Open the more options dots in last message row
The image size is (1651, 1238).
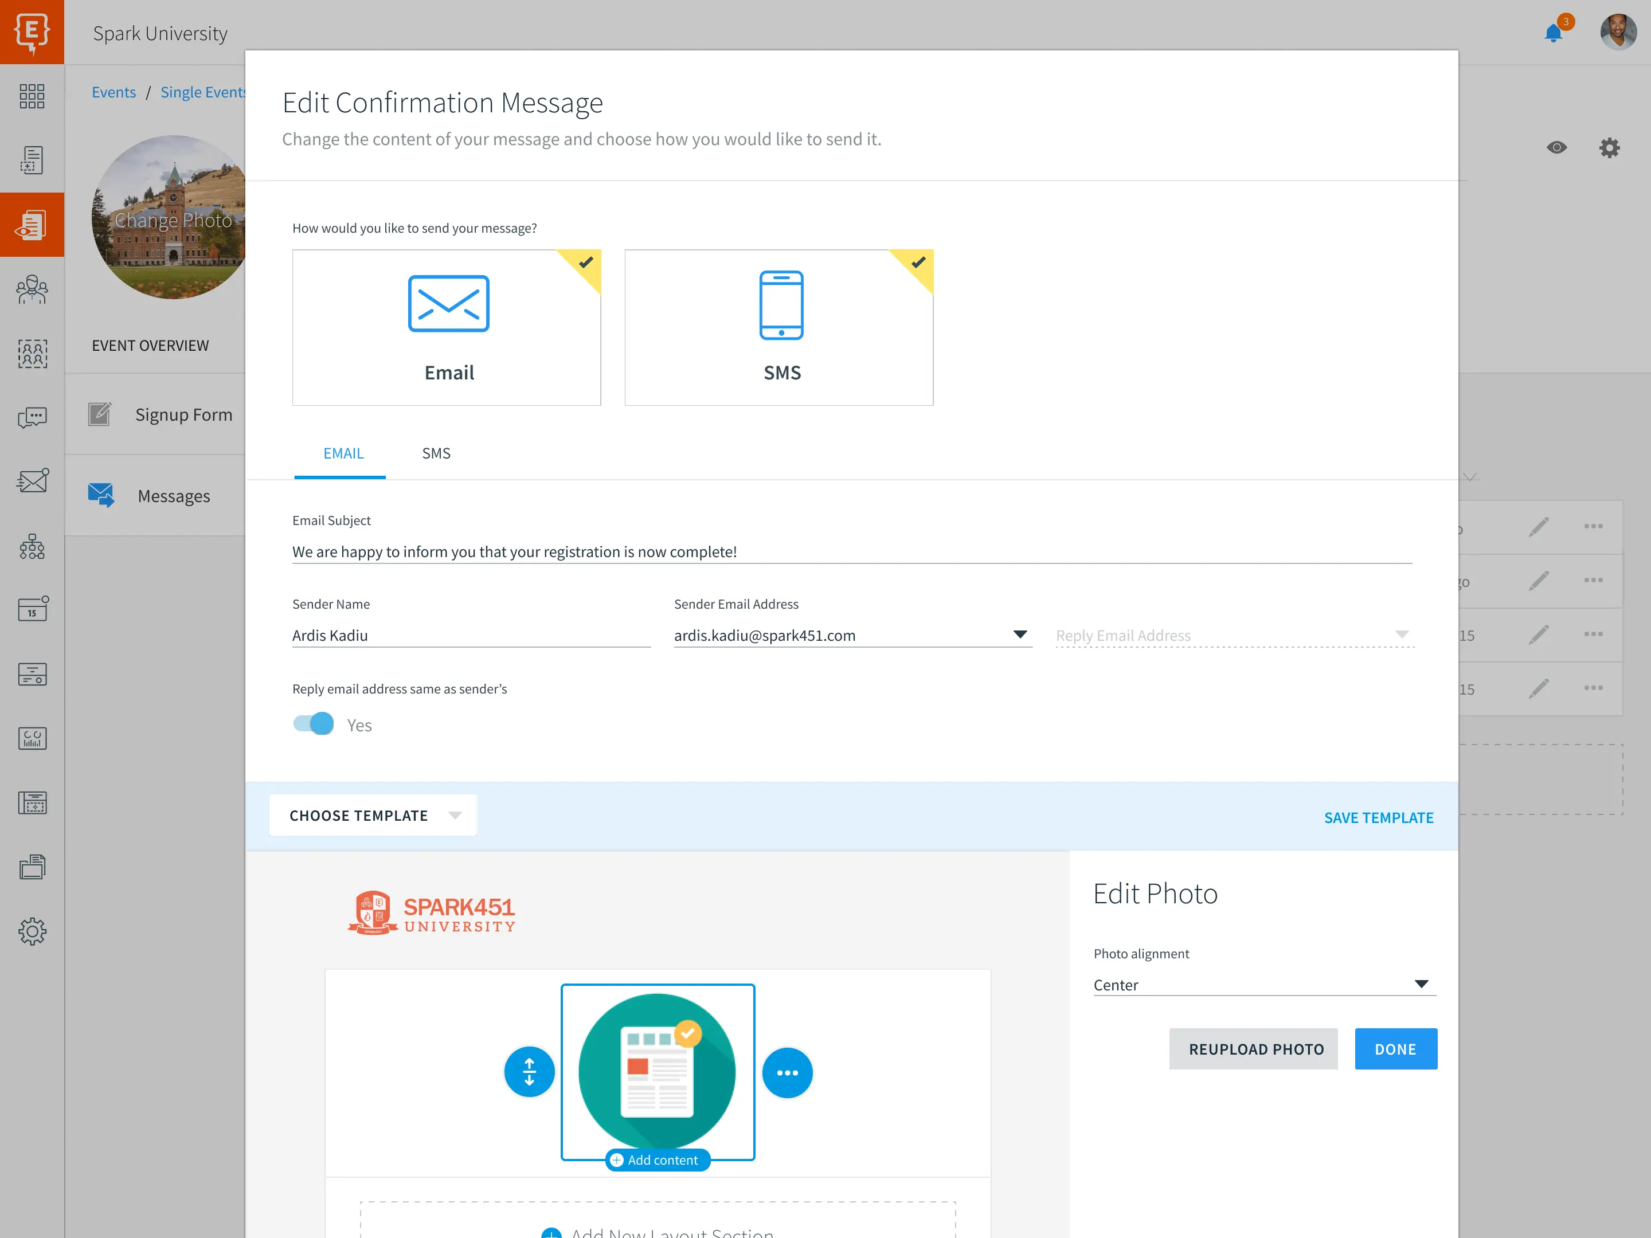1593,688
